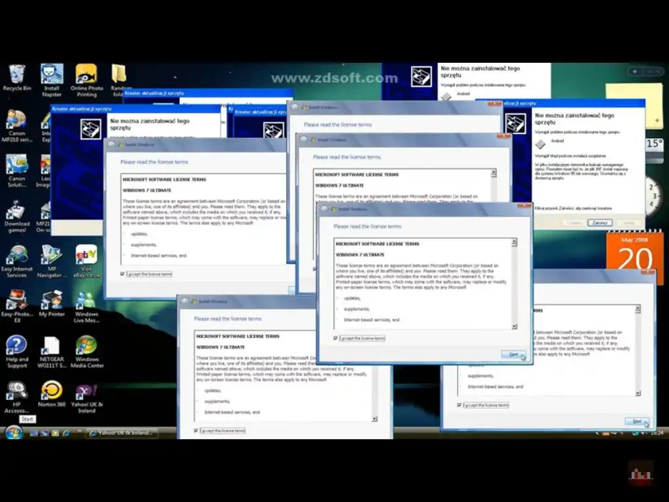Click Next in the lower-right Install Windows dialog

point(636,422)
